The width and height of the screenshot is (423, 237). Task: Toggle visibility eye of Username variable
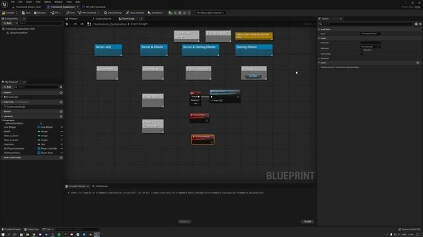click(61, 144)
